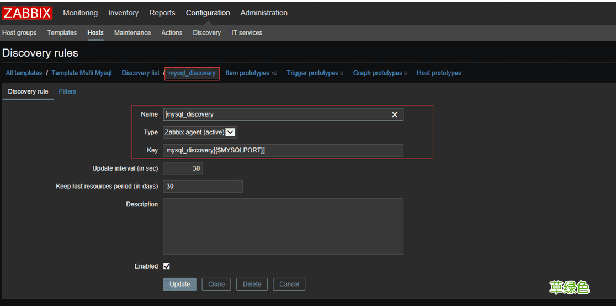The height and width of the screenshot is (306, 616).
Task: Switch to the Filters tab
Action: point(67,91)
